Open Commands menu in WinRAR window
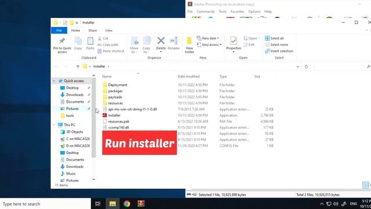Screen dimensions: 371x209 (205, 12)
